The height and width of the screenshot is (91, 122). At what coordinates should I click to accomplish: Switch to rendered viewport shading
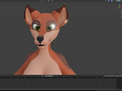tap(120, 1)
